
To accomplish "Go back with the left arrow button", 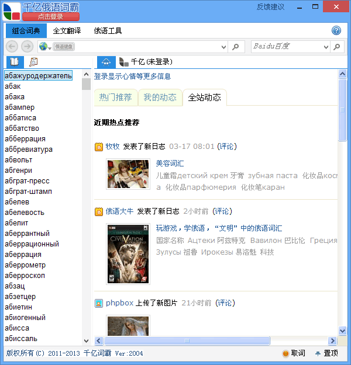I will click(12, 47).
